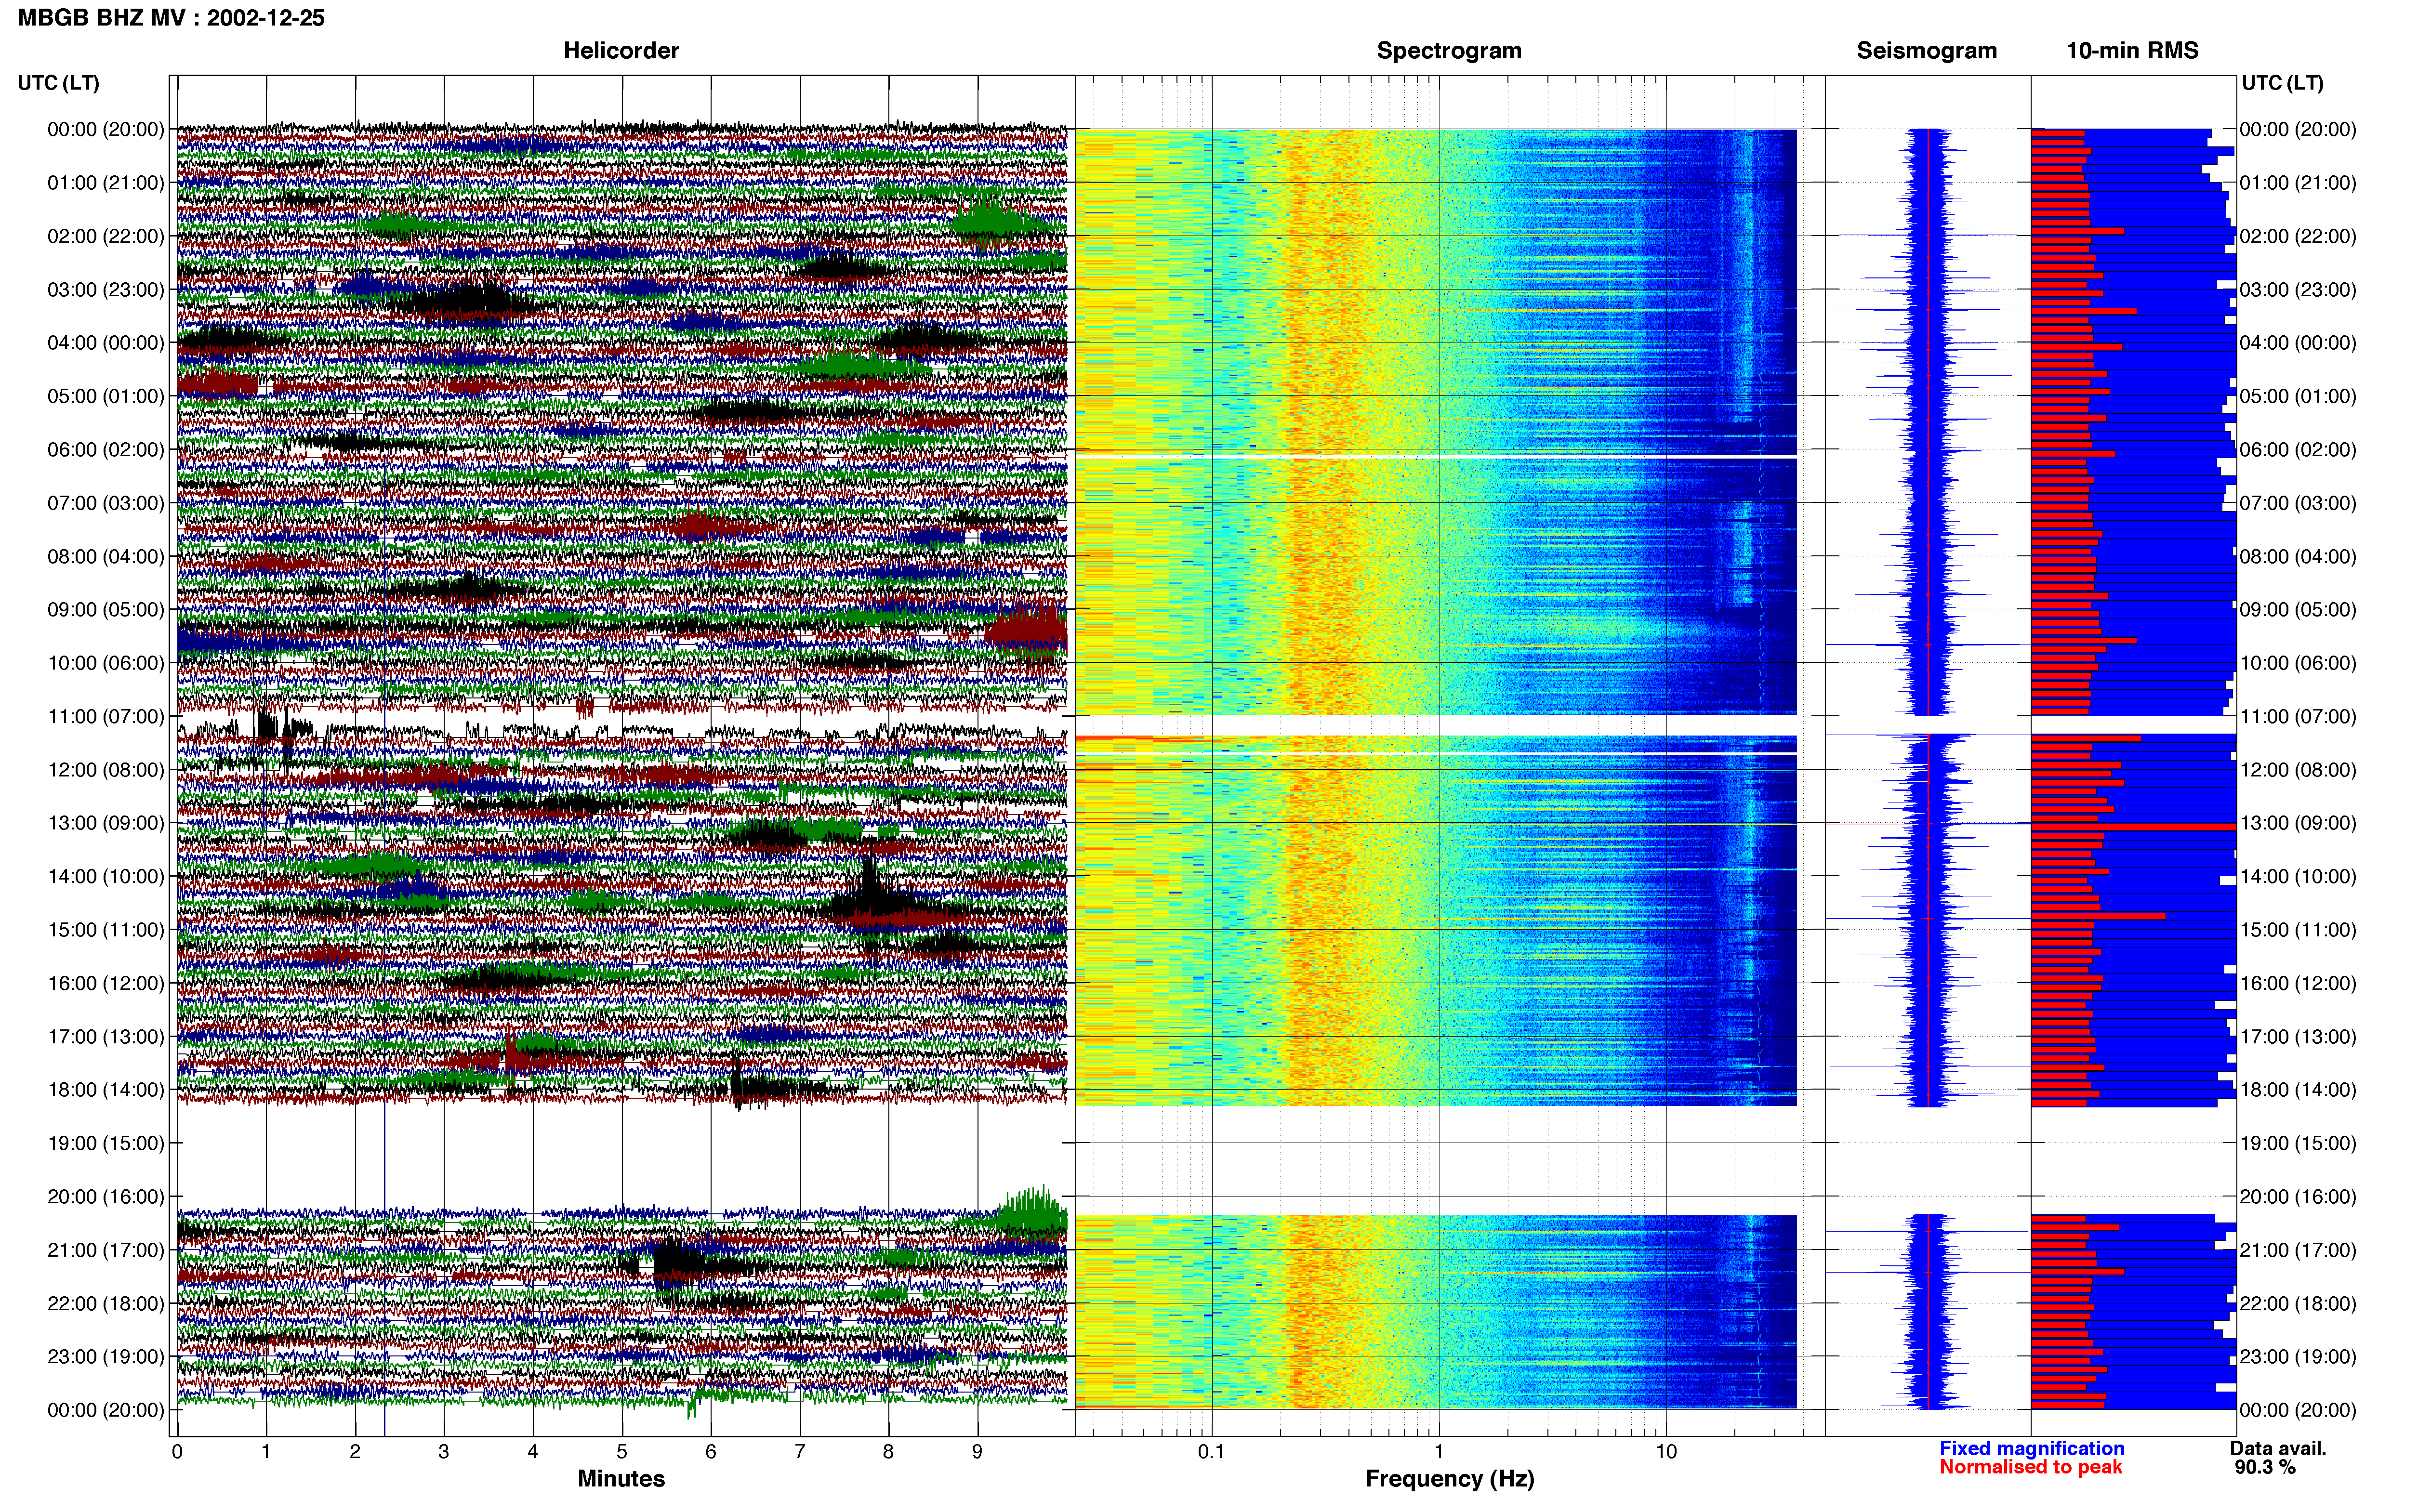This screenshot has height=1512, width=2418.
Task: Click the left axis tick 19:00 (15:00)
Action: [106, 1143]
